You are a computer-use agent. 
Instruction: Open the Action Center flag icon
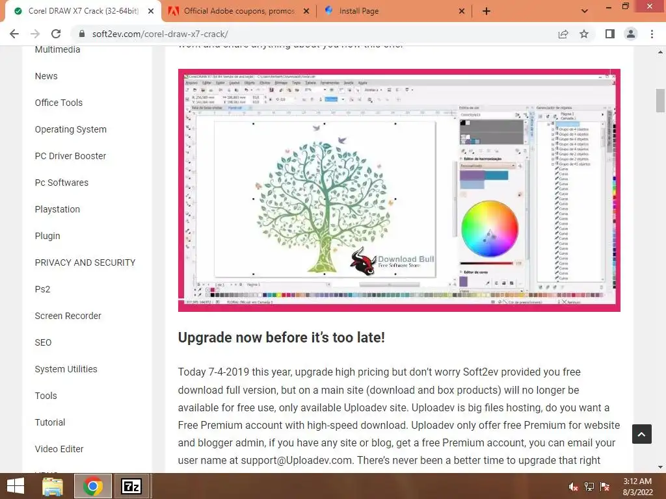coord(605,487)
